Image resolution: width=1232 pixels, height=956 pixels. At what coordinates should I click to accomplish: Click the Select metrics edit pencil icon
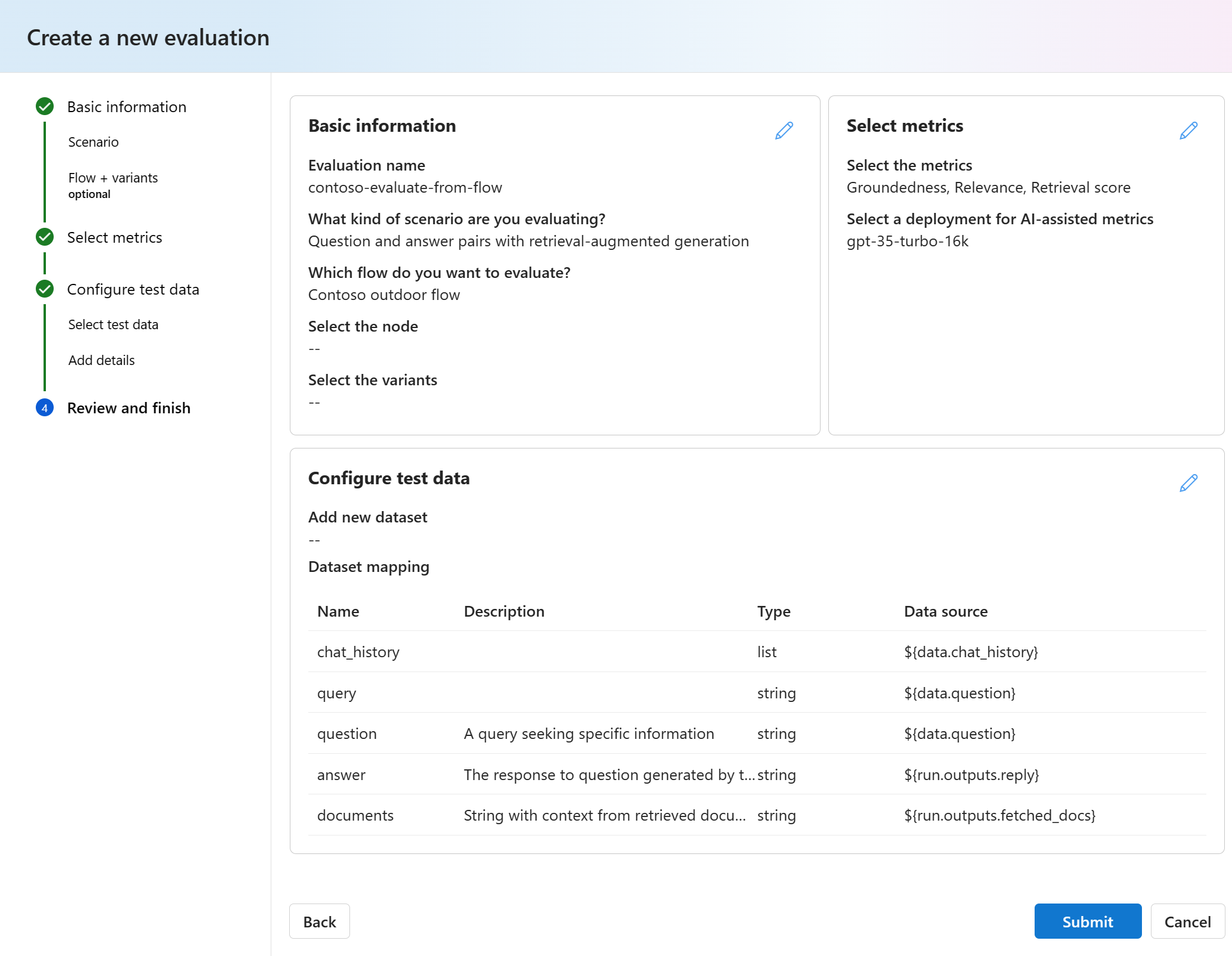tap(1188, 131)
